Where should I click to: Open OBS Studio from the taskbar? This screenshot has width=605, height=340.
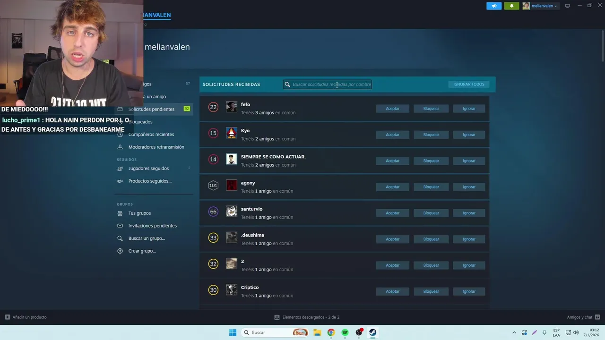(x=359, y=332)
